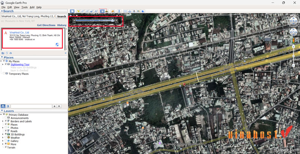Click the historical imagery time slider handle
Viewport: 300px width, 154px height.
(112, 21)
